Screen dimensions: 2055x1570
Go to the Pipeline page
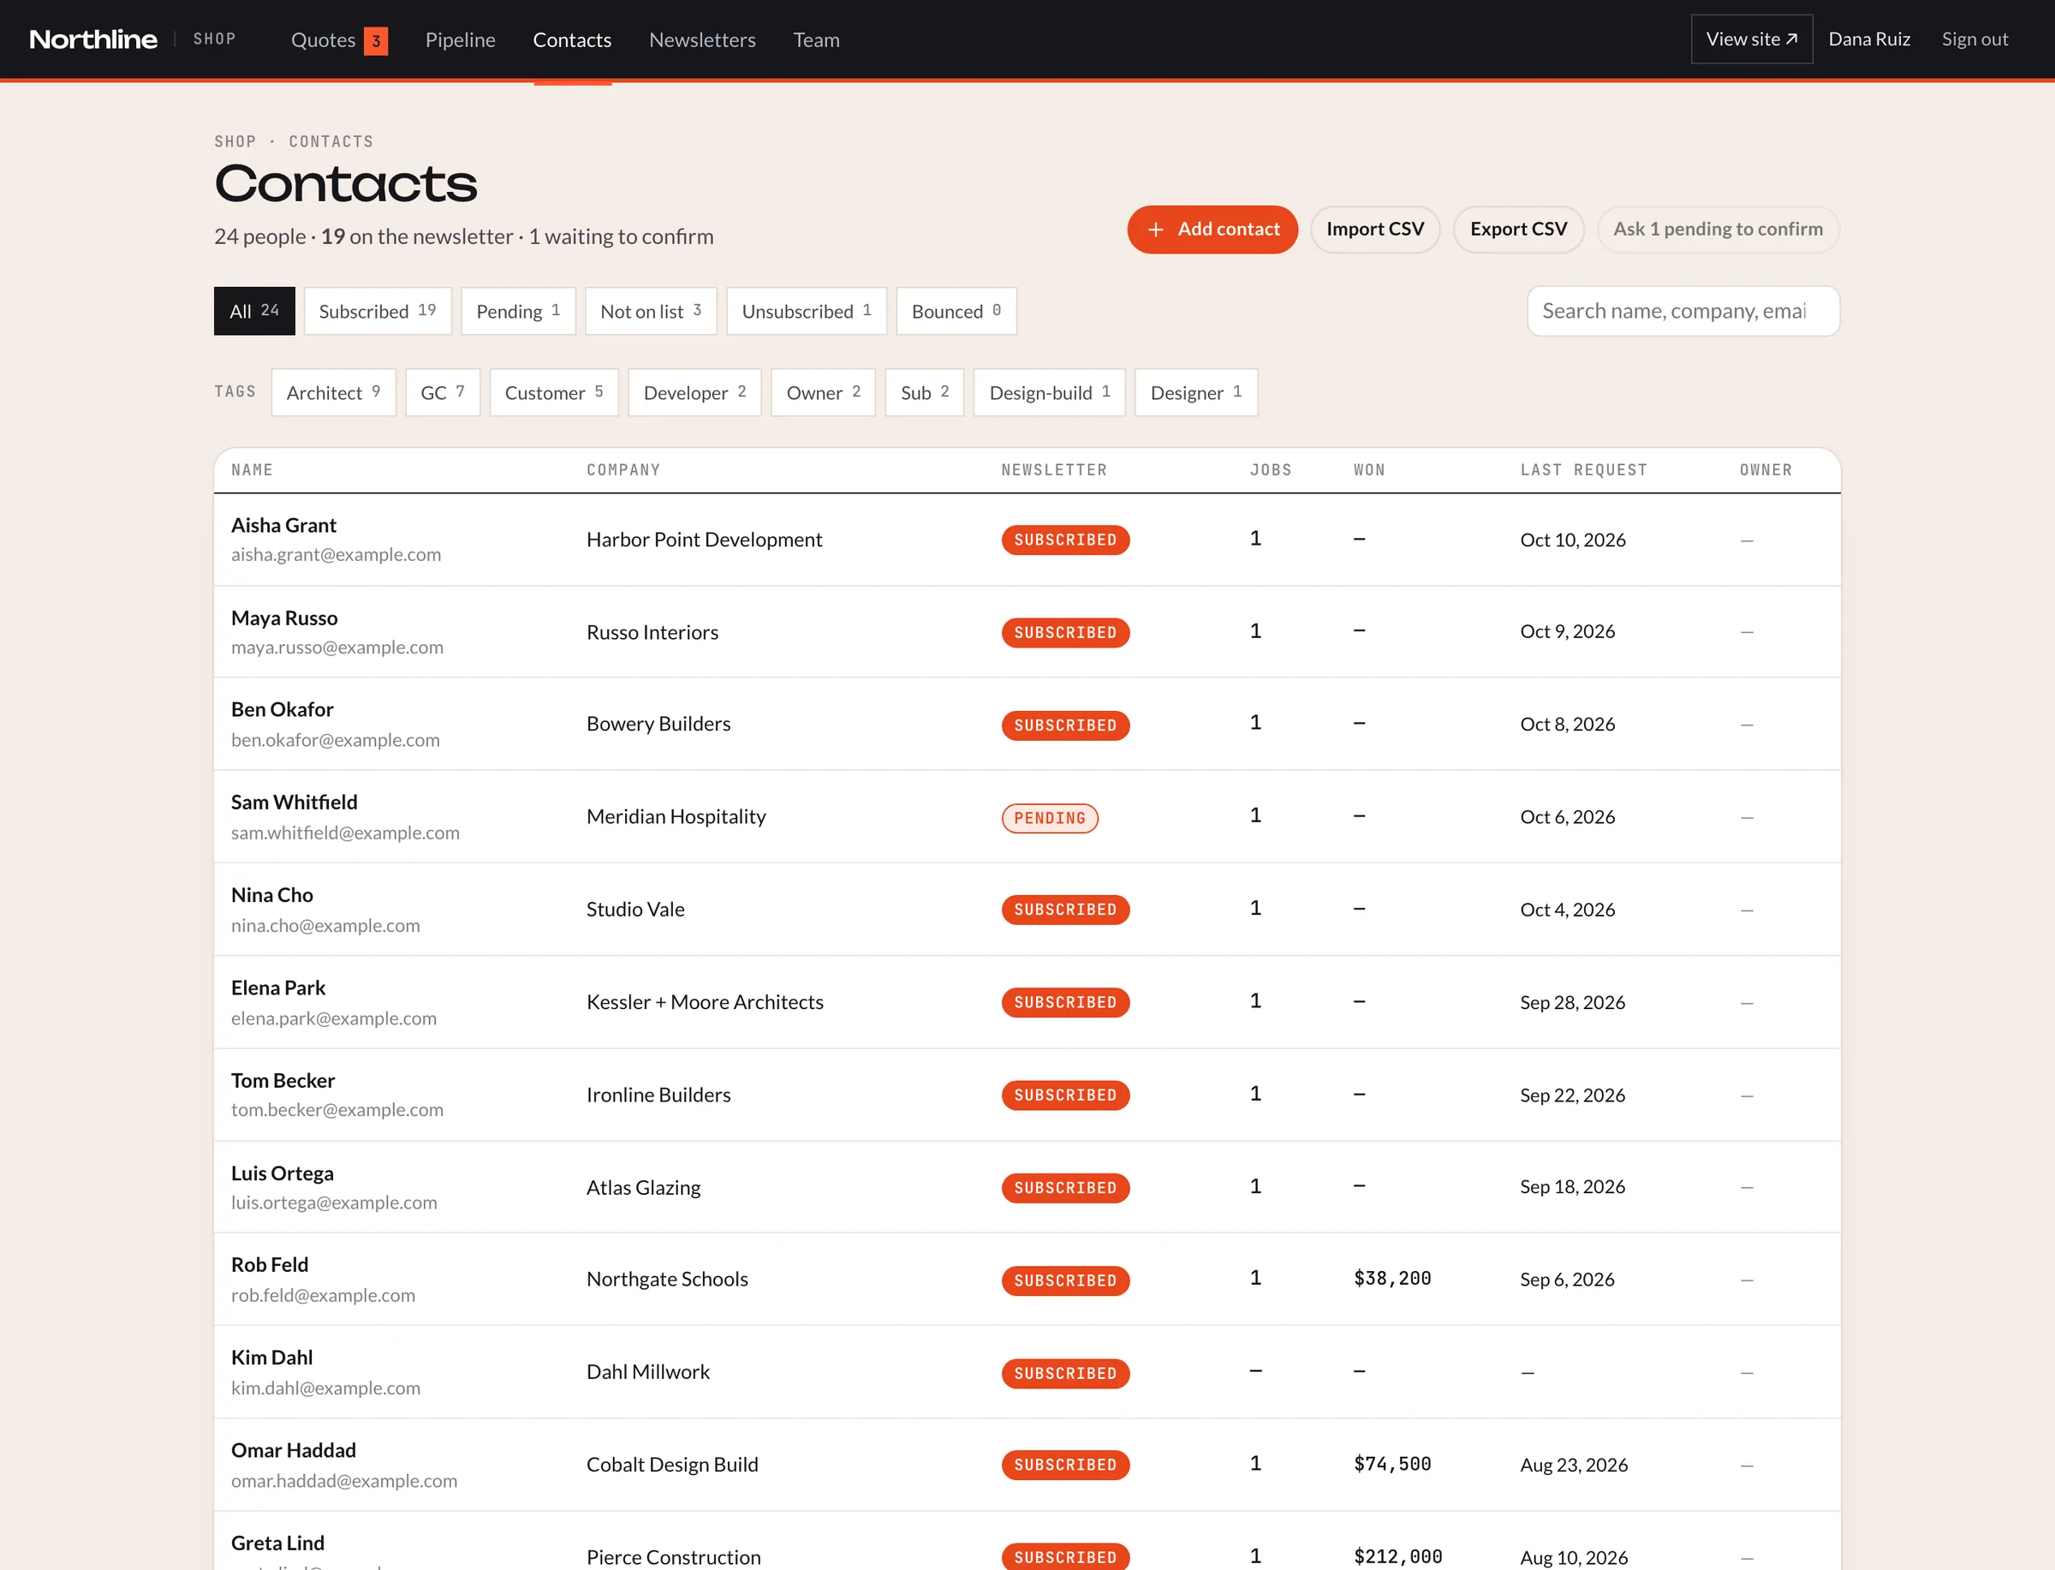pyautogui.click(x=461, y=40)
